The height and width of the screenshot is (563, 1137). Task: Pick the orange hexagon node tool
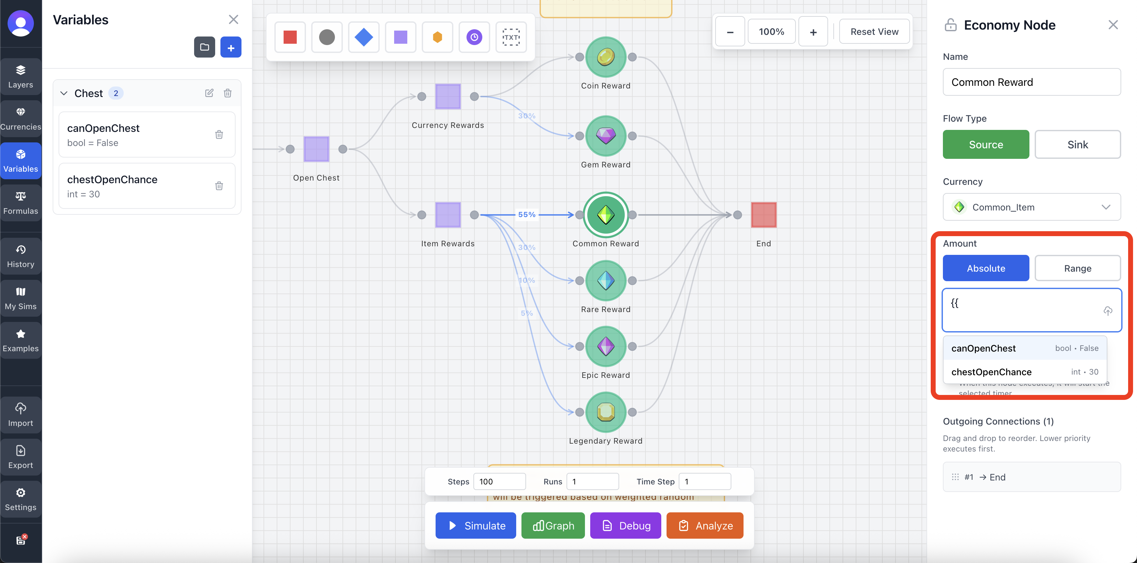[437, 37]
